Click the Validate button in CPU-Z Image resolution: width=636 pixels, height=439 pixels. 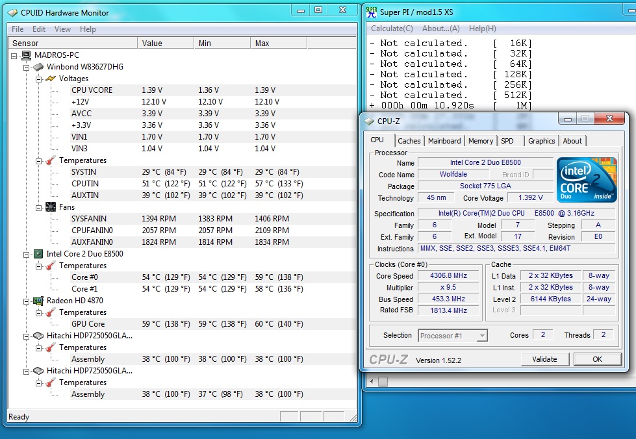tap(545, 359)
